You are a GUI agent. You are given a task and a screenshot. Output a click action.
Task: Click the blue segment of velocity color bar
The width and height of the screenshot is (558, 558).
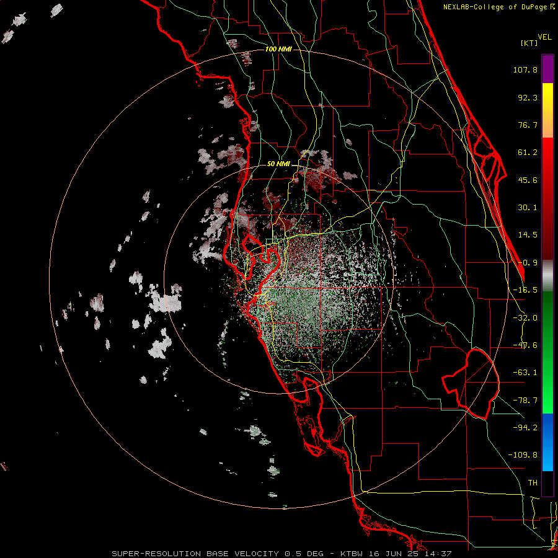pos(547,442)
